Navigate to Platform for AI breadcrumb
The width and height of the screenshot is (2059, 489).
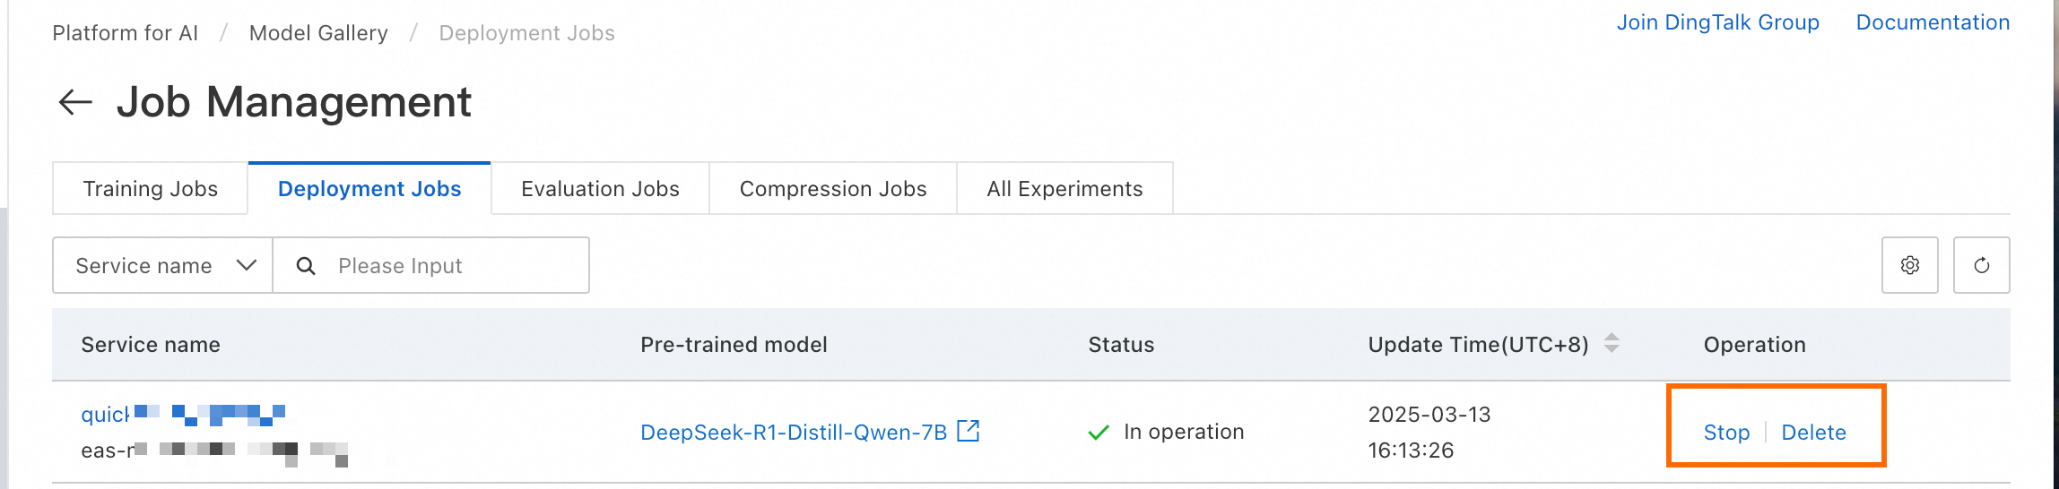pyautogui.click(x=125, y=33)
